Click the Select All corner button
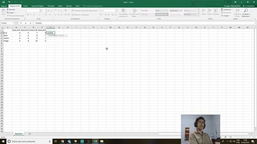Screen dimensions: 257x144 2,28
